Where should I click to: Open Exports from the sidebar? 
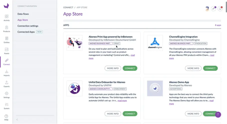click(x=6, y=83)
